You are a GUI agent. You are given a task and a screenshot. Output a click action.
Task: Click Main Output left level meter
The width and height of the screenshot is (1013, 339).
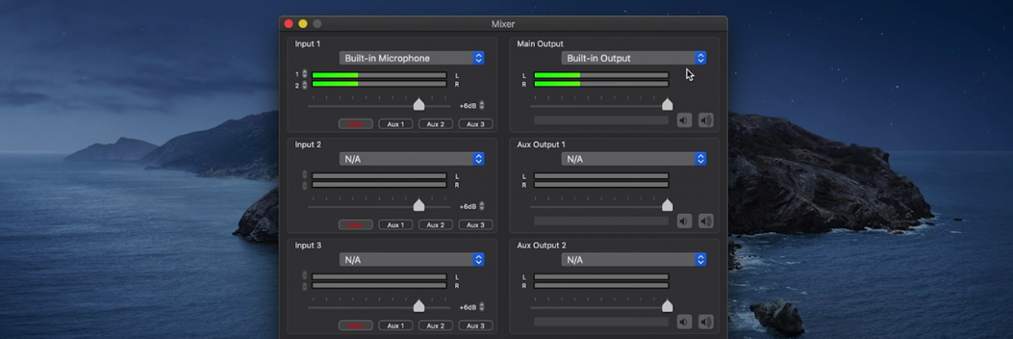(601, 75)
